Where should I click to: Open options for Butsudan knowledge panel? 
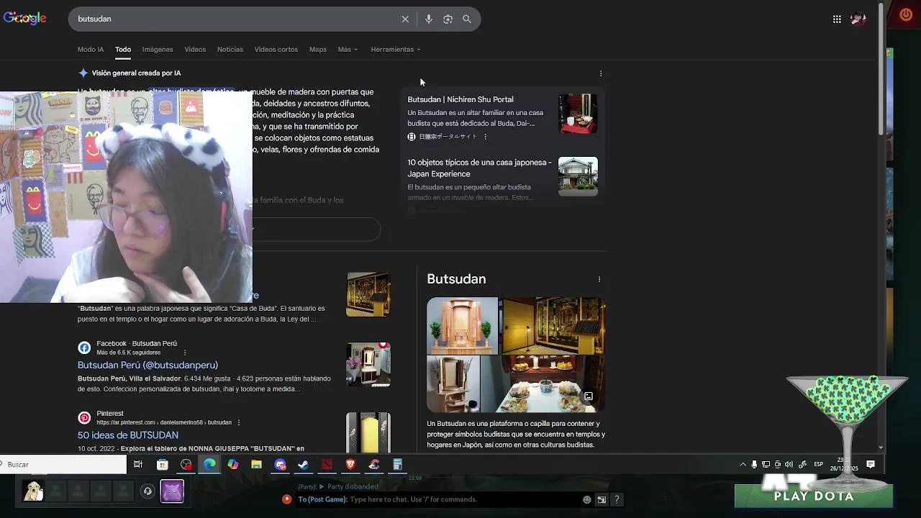[599, 279]
